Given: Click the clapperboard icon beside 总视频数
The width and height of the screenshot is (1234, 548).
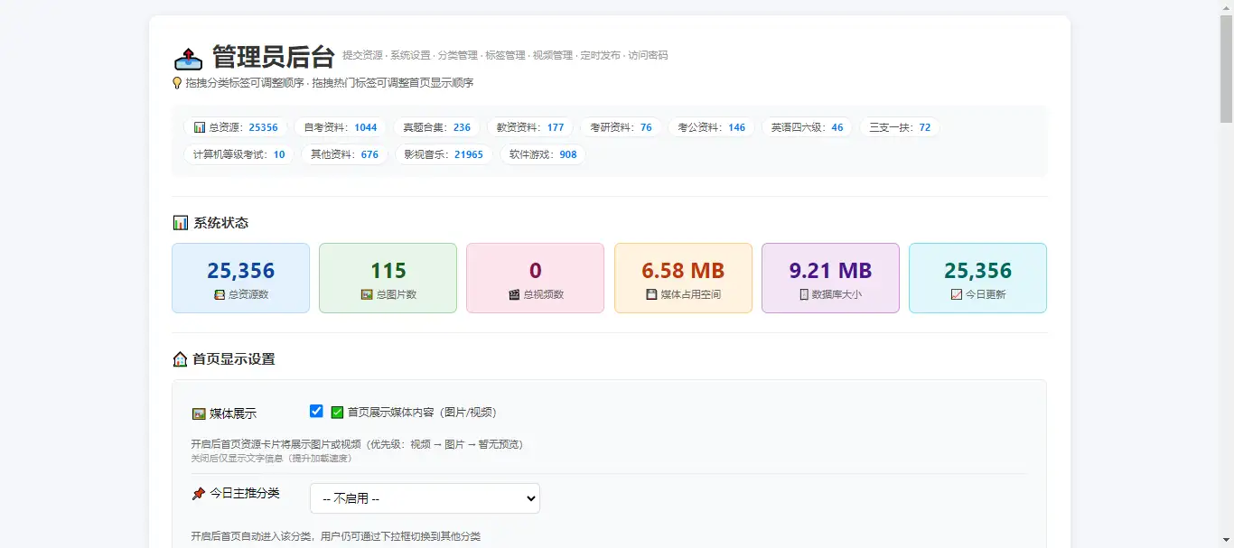Looking at the screenshot, I should (514, 294).
